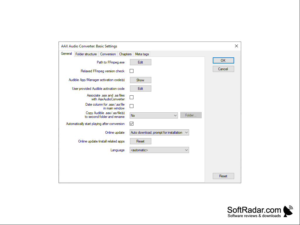Viewport: 300px width, 225px height.
Task: Click the 'Online update/install related apps' label
Action: coord(101,141)
